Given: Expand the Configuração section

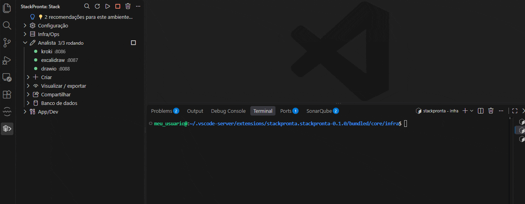Looking at the screenshot, I should pyautogui.click(x=25, y=25).
